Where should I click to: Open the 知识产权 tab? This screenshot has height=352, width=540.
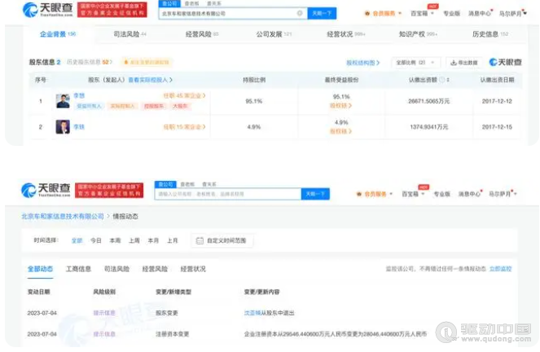point(418,34)
